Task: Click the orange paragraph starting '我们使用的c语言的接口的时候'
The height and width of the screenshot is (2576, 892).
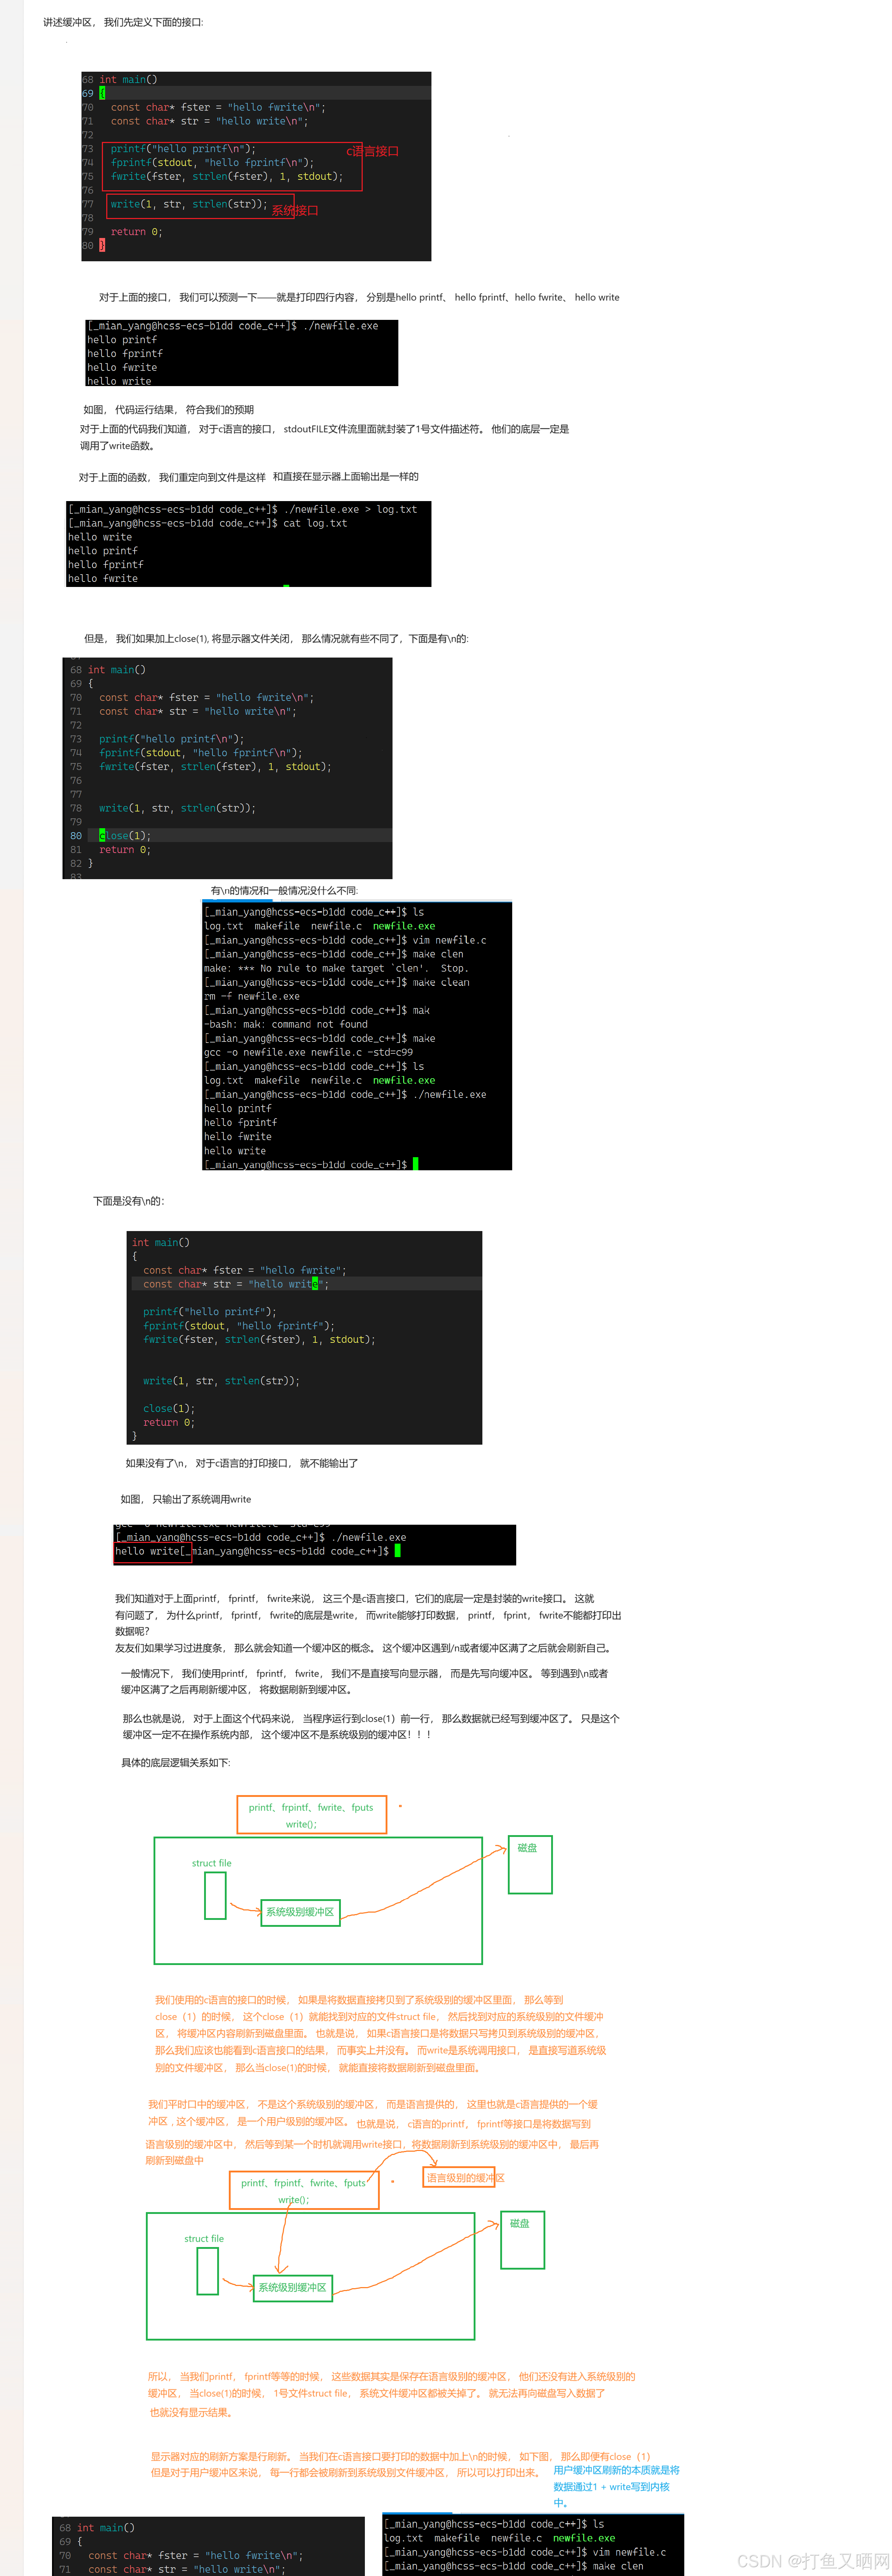Action: [x=380, y=2034]
